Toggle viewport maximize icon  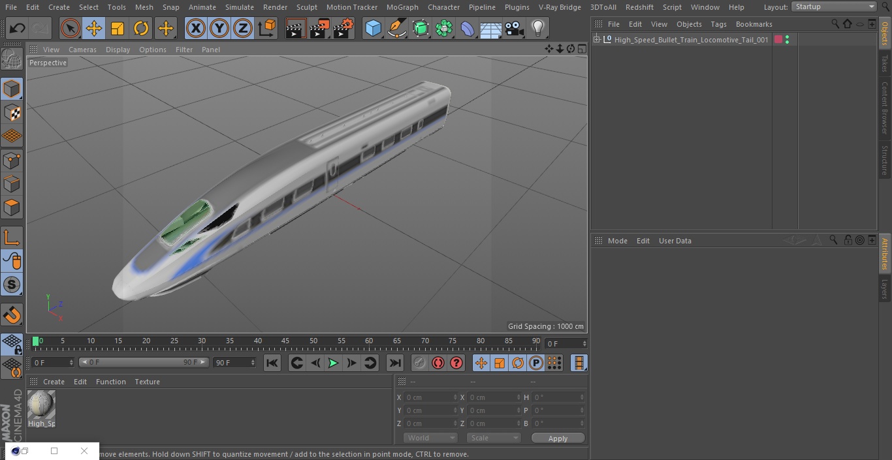(x=582, y=49)
